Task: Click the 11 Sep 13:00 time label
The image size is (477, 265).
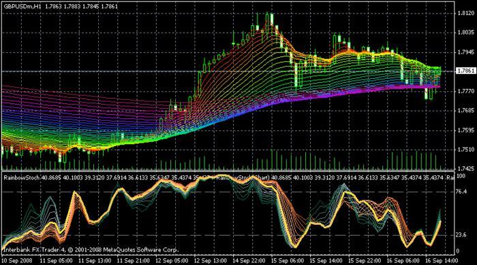Action: pyautogui.click(x=95, y=260)
